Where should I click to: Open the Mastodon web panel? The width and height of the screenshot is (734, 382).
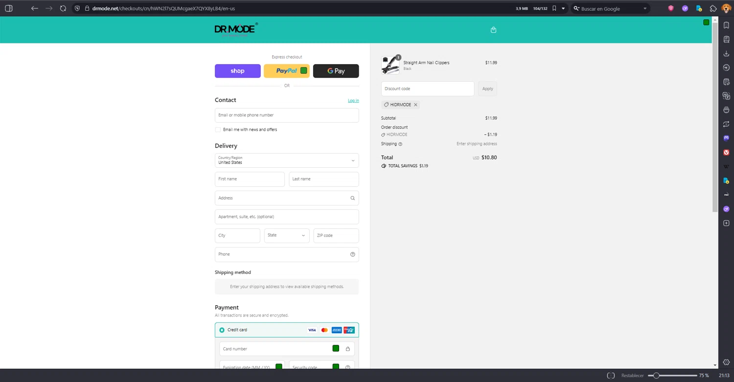tap(726, 138)
